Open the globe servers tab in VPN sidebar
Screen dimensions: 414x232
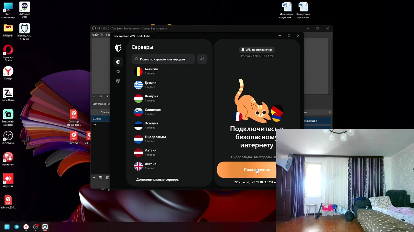point(118,62)
